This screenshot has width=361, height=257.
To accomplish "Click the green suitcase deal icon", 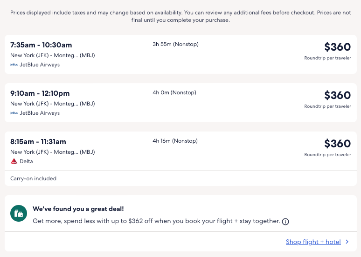I will coord(19,213).
